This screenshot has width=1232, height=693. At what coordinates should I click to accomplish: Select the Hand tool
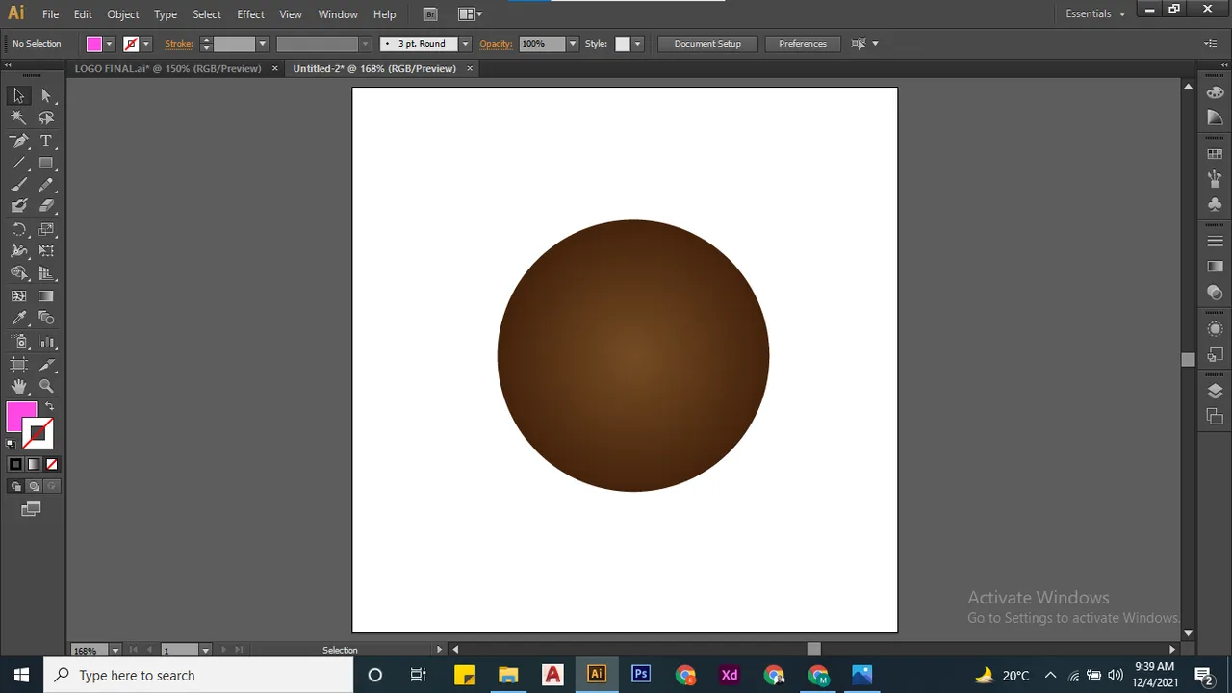[18, 386]
